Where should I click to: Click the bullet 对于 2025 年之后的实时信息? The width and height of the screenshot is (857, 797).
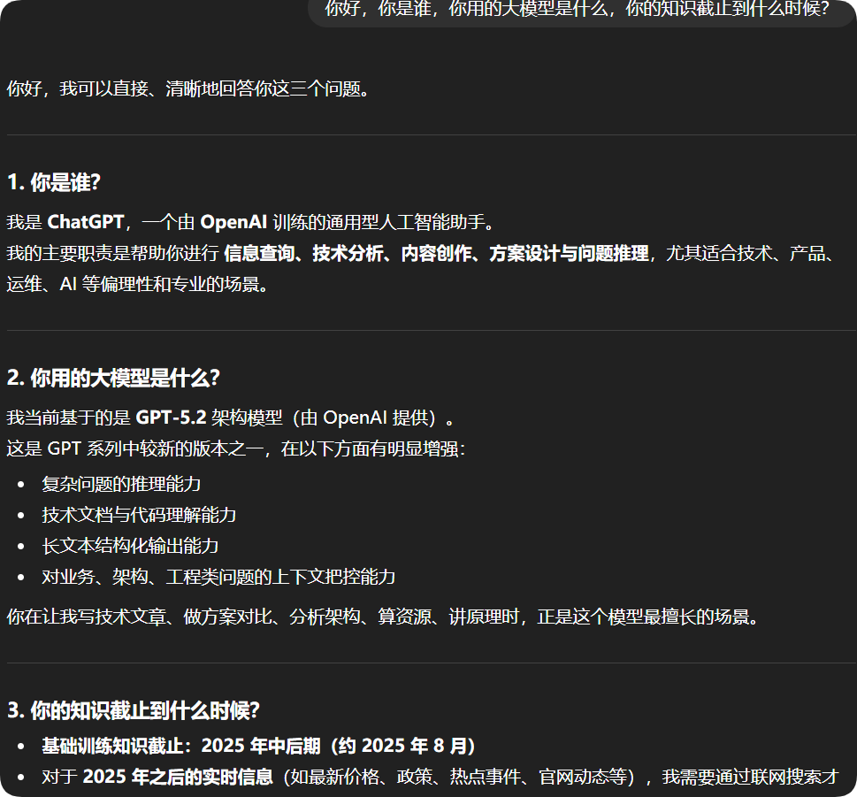pos(440,777)
